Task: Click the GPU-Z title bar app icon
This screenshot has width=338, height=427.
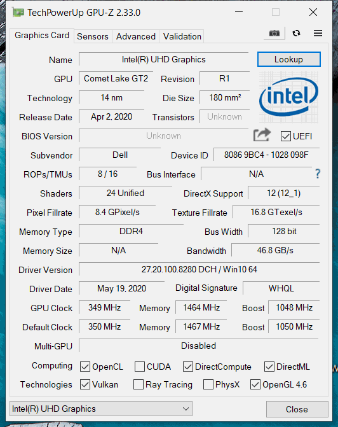Action: point(18,13)
